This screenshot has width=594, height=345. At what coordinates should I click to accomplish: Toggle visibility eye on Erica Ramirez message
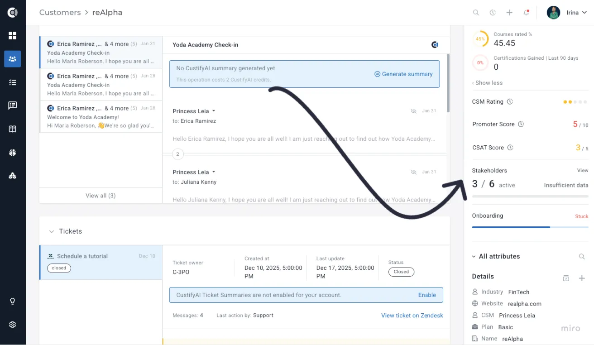point(413,111)
